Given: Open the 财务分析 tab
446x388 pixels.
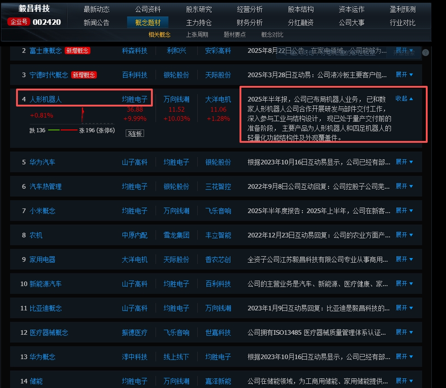Looking at the screenshot, I should point(250,22).
